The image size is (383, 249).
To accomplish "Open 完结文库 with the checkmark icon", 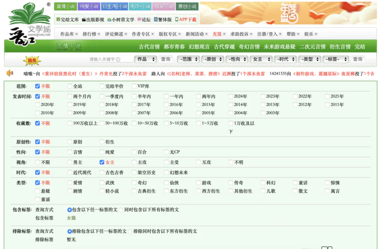I will tap(67, 20).
